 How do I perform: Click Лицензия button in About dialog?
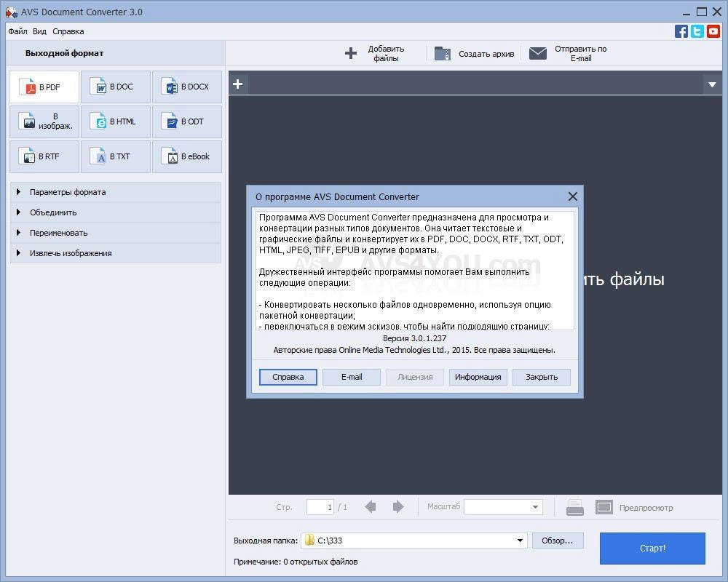coord(415,377)
